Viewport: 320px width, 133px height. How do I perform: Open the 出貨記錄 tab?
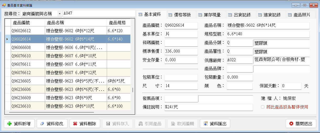242,15
